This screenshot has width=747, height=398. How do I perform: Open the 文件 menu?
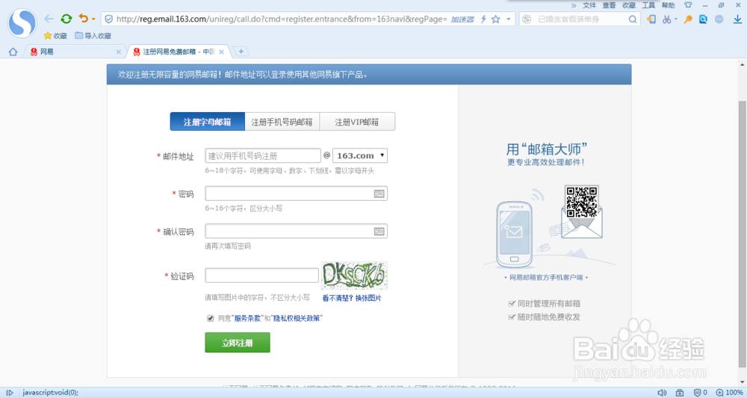[x=589, y=5]
